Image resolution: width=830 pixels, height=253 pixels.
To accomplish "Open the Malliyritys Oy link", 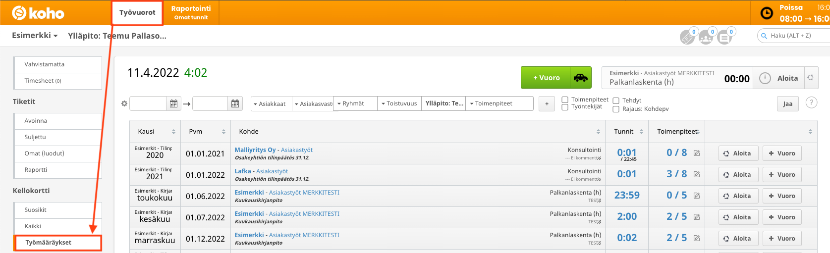I will (x=255, y=150).
